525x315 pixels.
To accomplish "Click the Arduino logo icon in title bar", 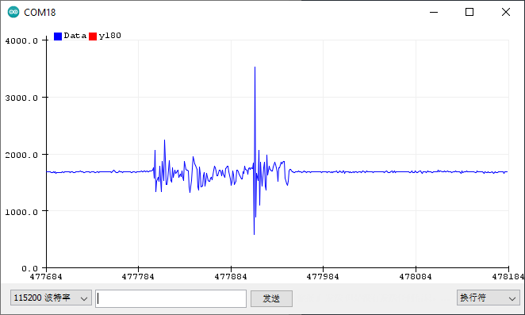I will pyautogui.click(x=13, y=12).
